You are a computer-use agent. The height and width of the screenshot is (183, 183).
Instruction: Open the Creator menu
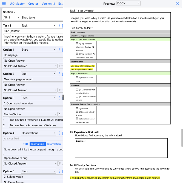click(x=33, y=4)
